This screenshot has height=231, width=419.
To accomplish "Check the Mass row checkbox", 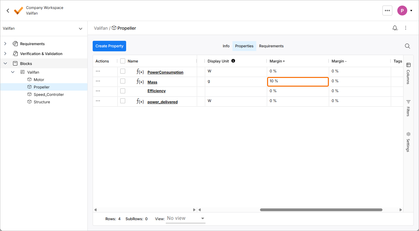I will pyautogui.click(x=123, y=81).
